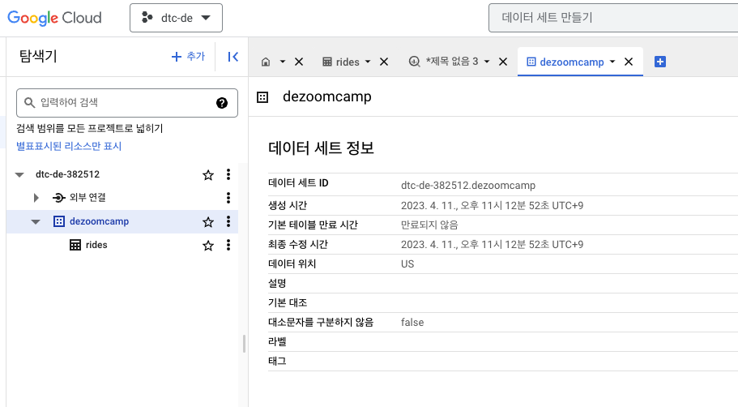
Task: Star the rides table
Action: coord(208,246)
